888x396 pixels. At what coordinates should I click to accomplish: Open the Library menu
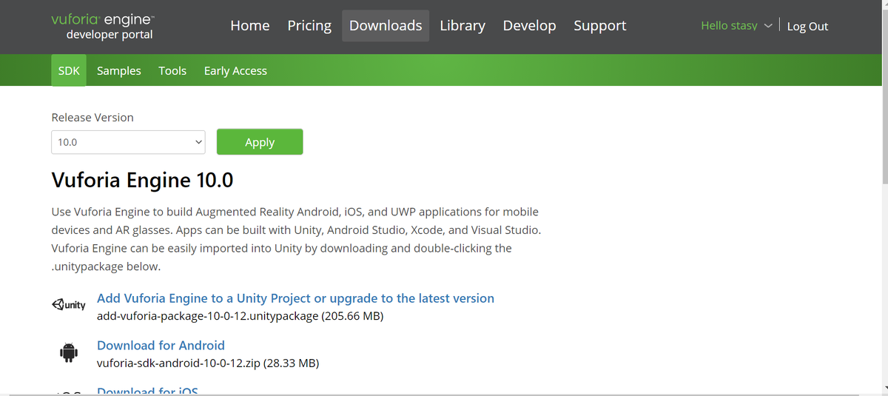pyautogui.click(x=462, y=26)
